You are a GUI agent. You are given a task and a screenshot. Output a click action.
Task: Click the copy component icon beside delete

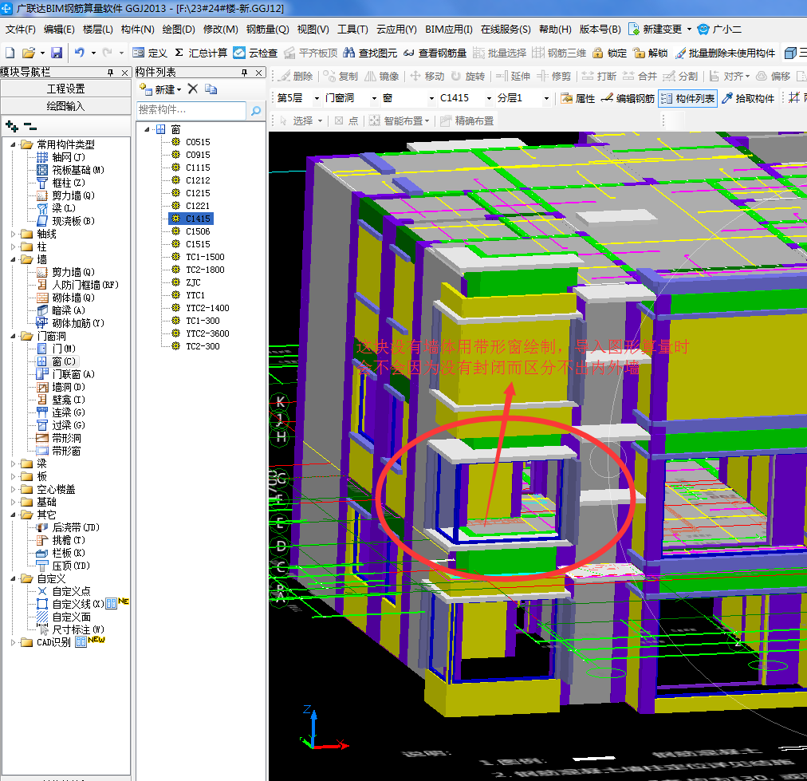[x=211, y=89]
